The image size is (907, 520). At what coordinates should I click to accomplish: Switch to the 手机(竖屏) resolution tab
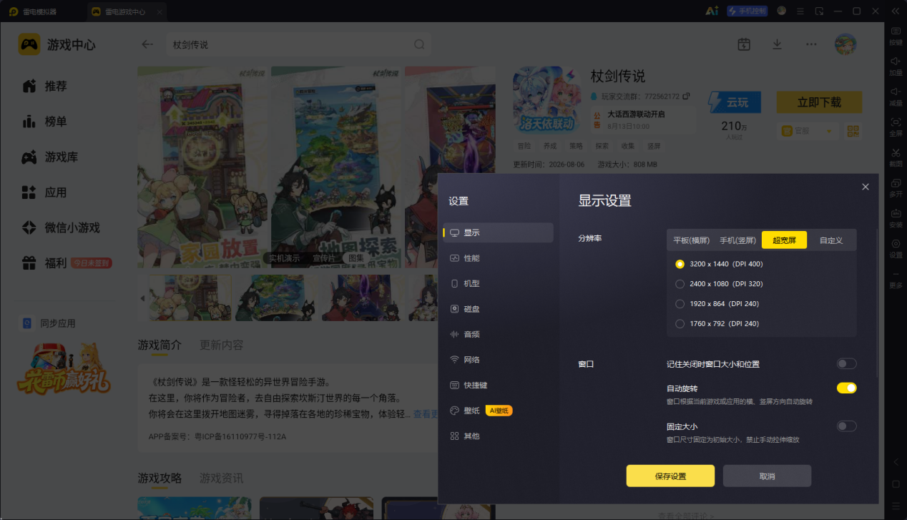737,240
